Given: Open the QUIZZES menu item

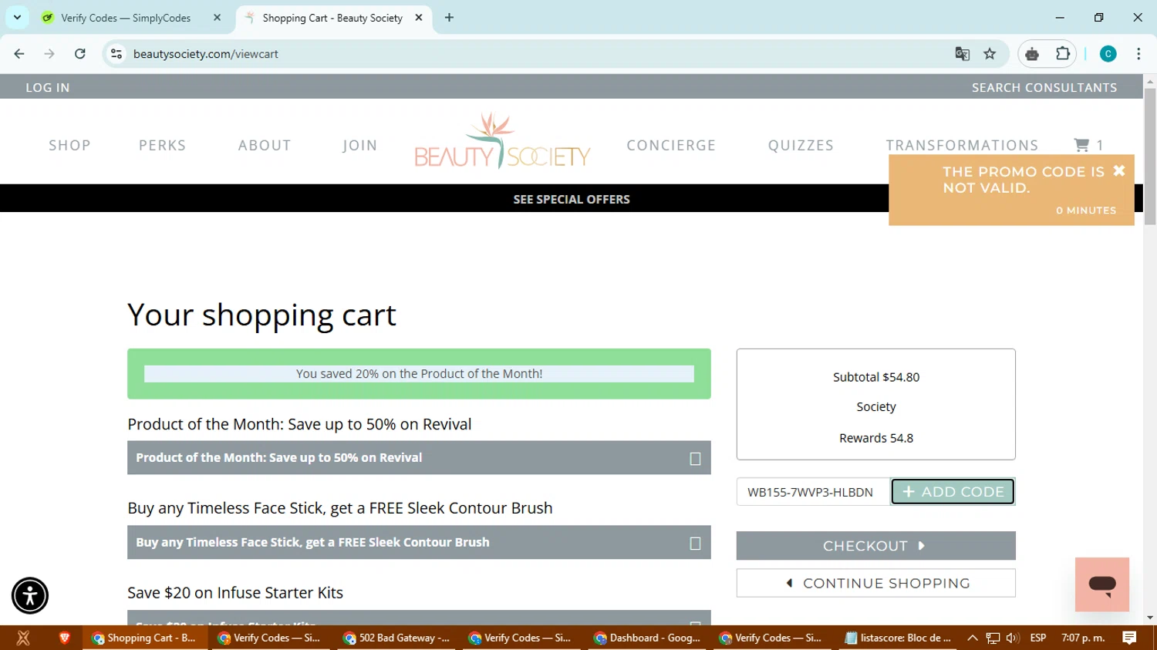Looking at the screenshot, I should coord(801,145).
